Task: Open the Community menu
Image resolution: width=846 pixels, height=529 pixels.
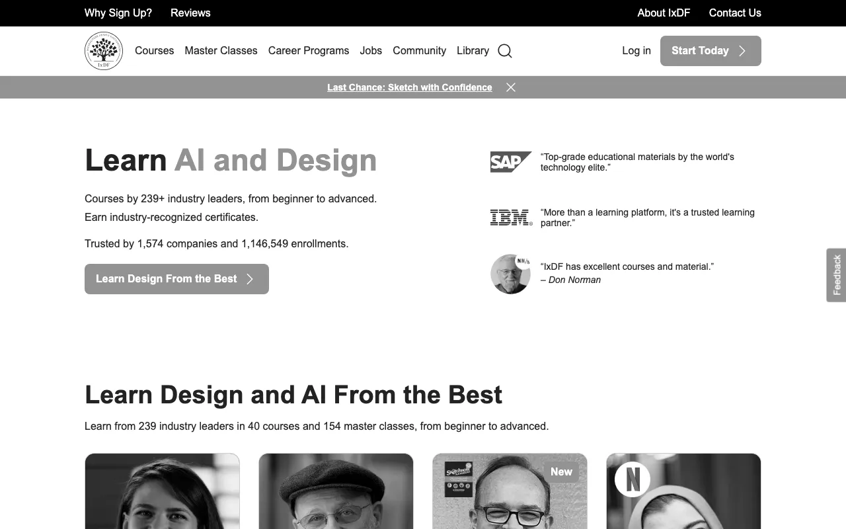Action: (419, 51)
